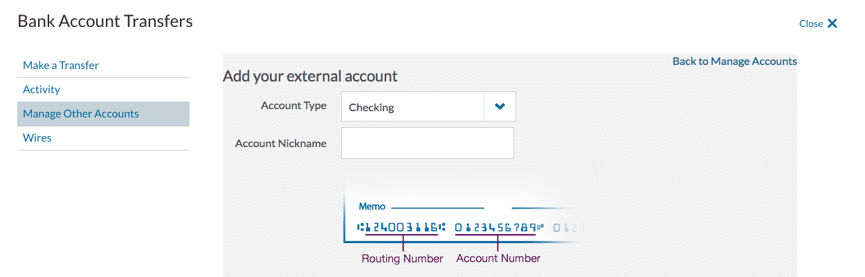Click the Routing Number caption under check
The width and height of the screenshot is (865, 277).
click(402, 258)
